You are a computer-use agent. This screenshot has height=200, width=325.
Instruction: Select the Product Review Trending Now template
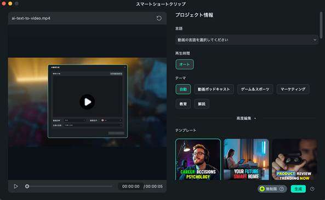coord(294,160)
